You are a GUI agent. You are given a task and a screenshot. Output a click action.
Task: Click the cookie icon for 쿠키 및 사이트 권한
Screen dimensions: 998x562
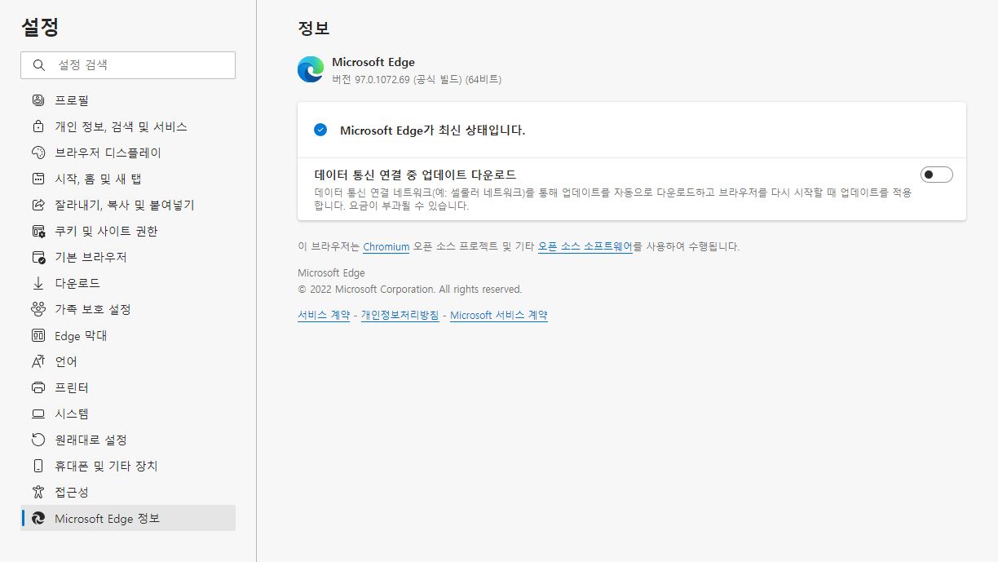pyautogui.click(x=38, y=231)
